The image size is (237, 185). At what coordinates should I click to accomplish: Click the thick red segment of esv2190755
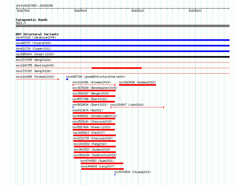pos(117,68)
